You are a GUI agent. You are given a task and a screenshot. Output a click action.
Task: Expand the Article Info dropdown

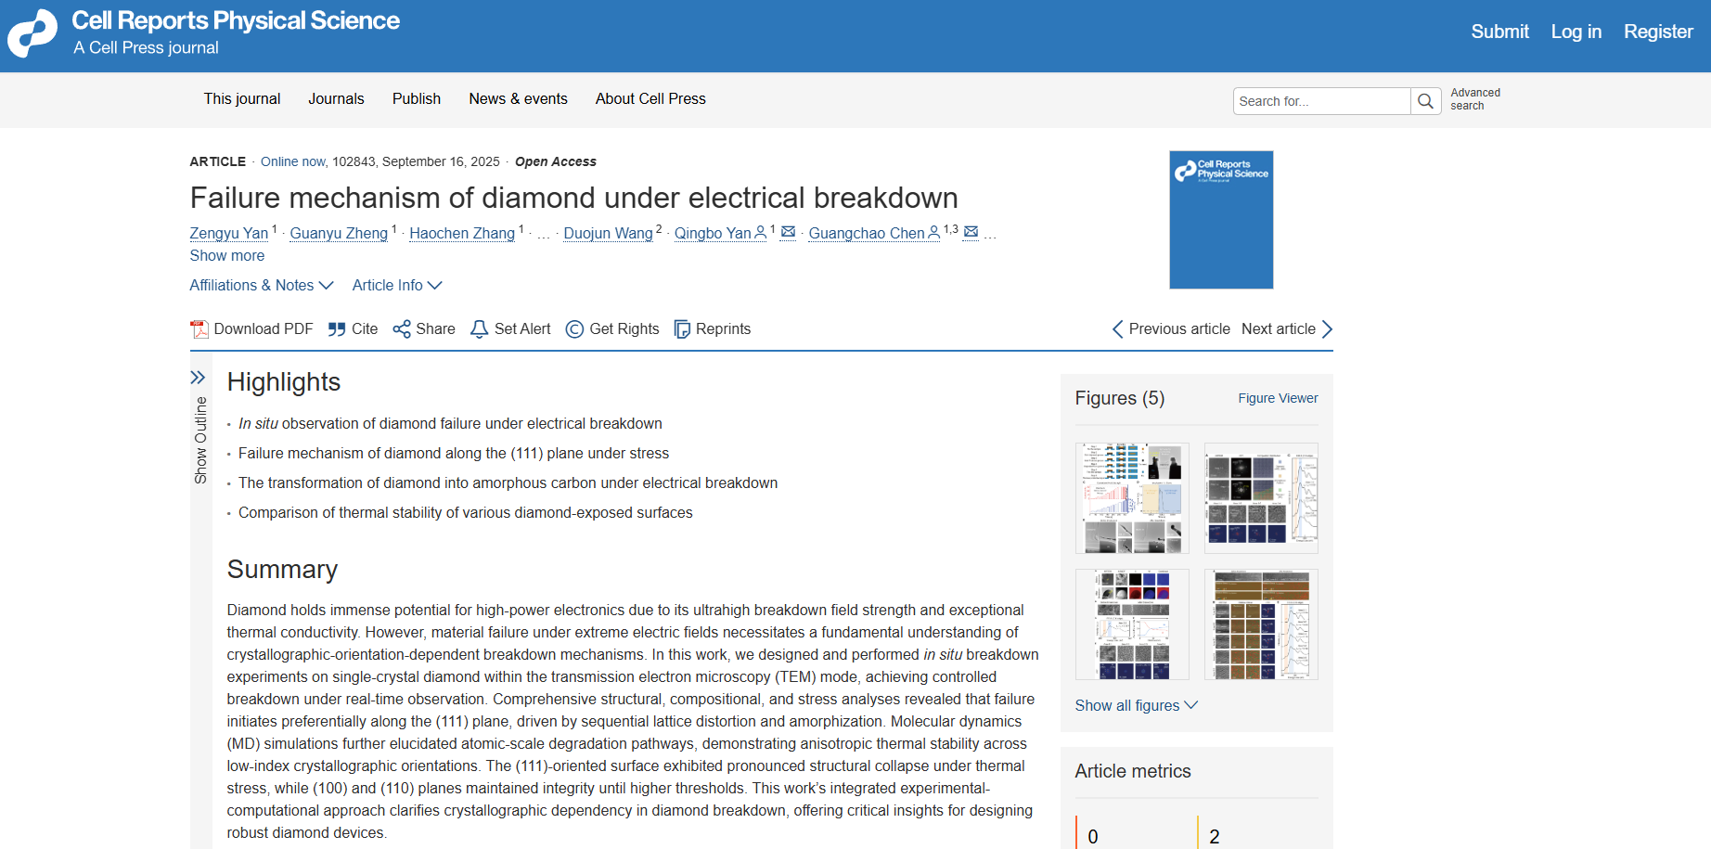pos(396,285)
